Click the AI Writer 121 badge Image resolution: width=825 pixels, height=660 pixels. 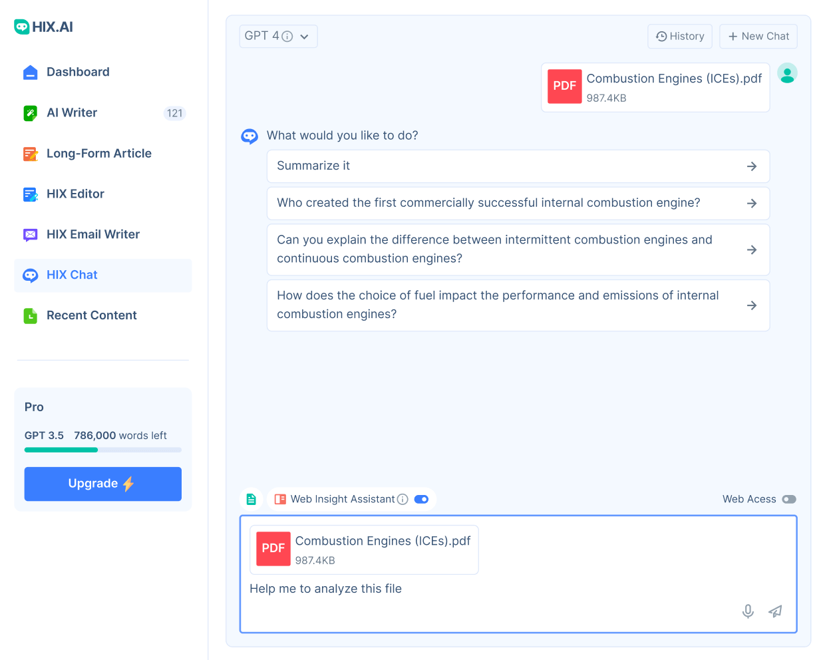(x=175, y=113)
